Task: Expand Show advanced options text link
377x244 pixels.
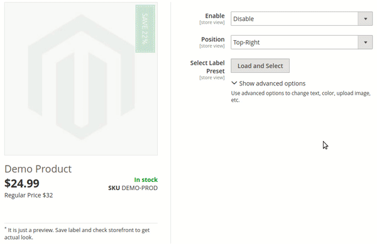Action: click(272, 83)
